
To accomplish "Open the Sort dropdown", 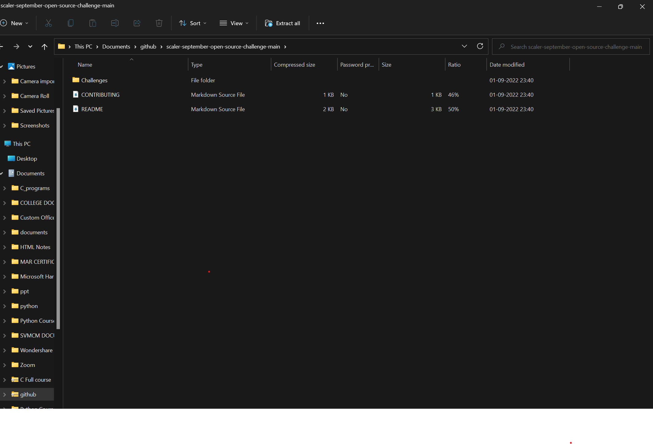I will tap(193, 23).
